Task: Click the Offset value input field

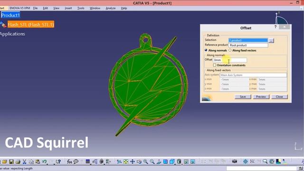Action: 230,60
